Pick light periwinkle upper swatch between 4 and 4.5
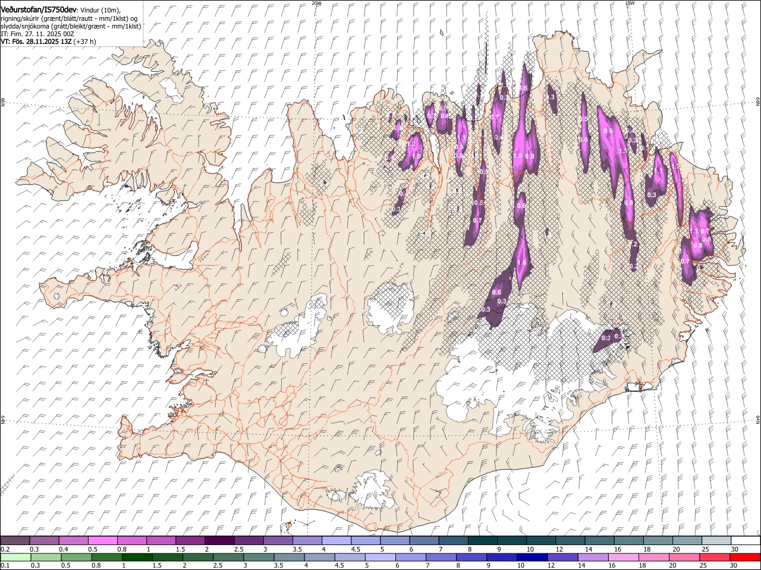761x570 pixels. (336, 541)
